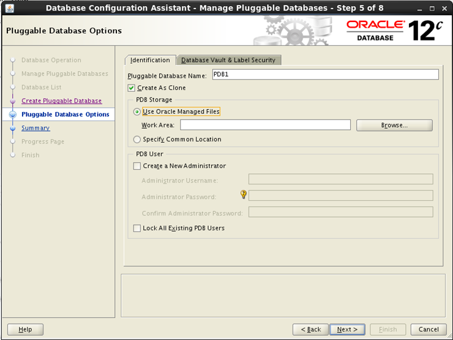
Task: Click the Confirm Administrator Password field
Action: 340,212
